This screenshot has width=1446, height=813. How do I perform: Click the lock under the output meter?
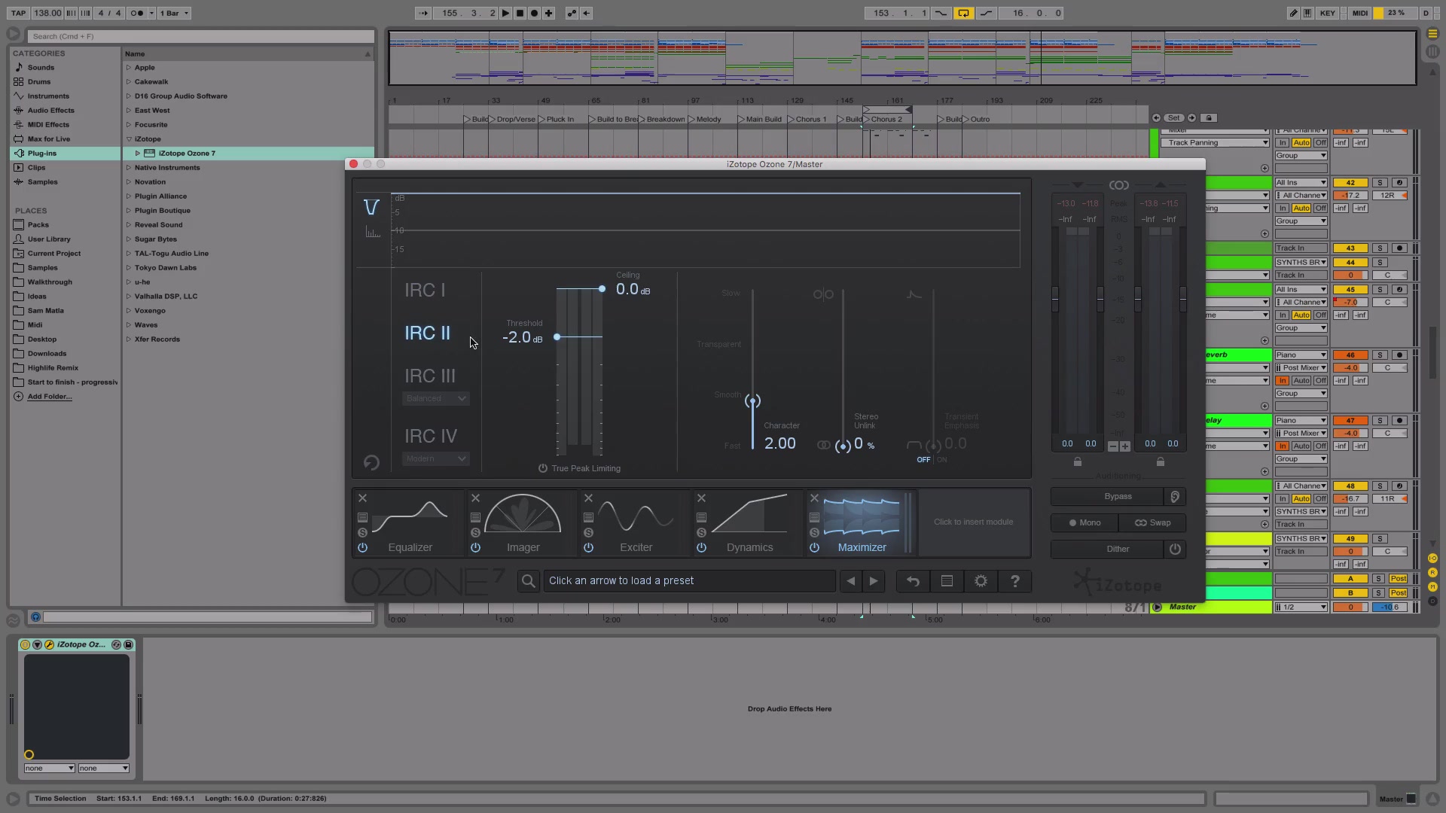tap(1161, 462)
